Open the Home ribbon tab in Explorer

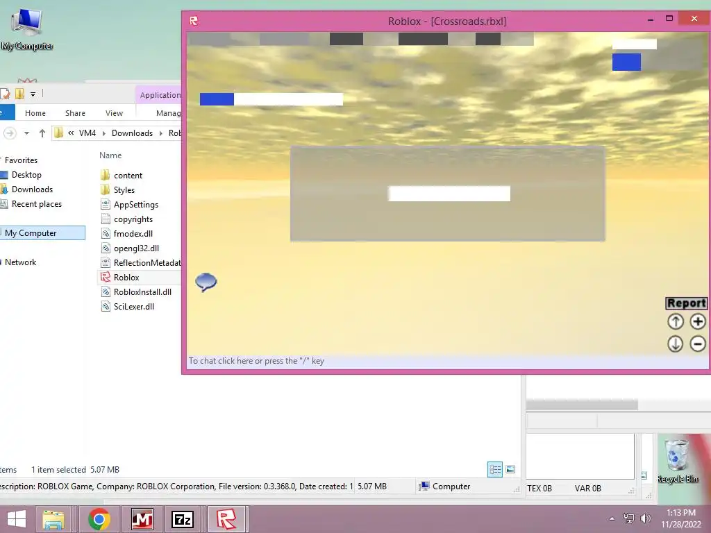(35, 113)
